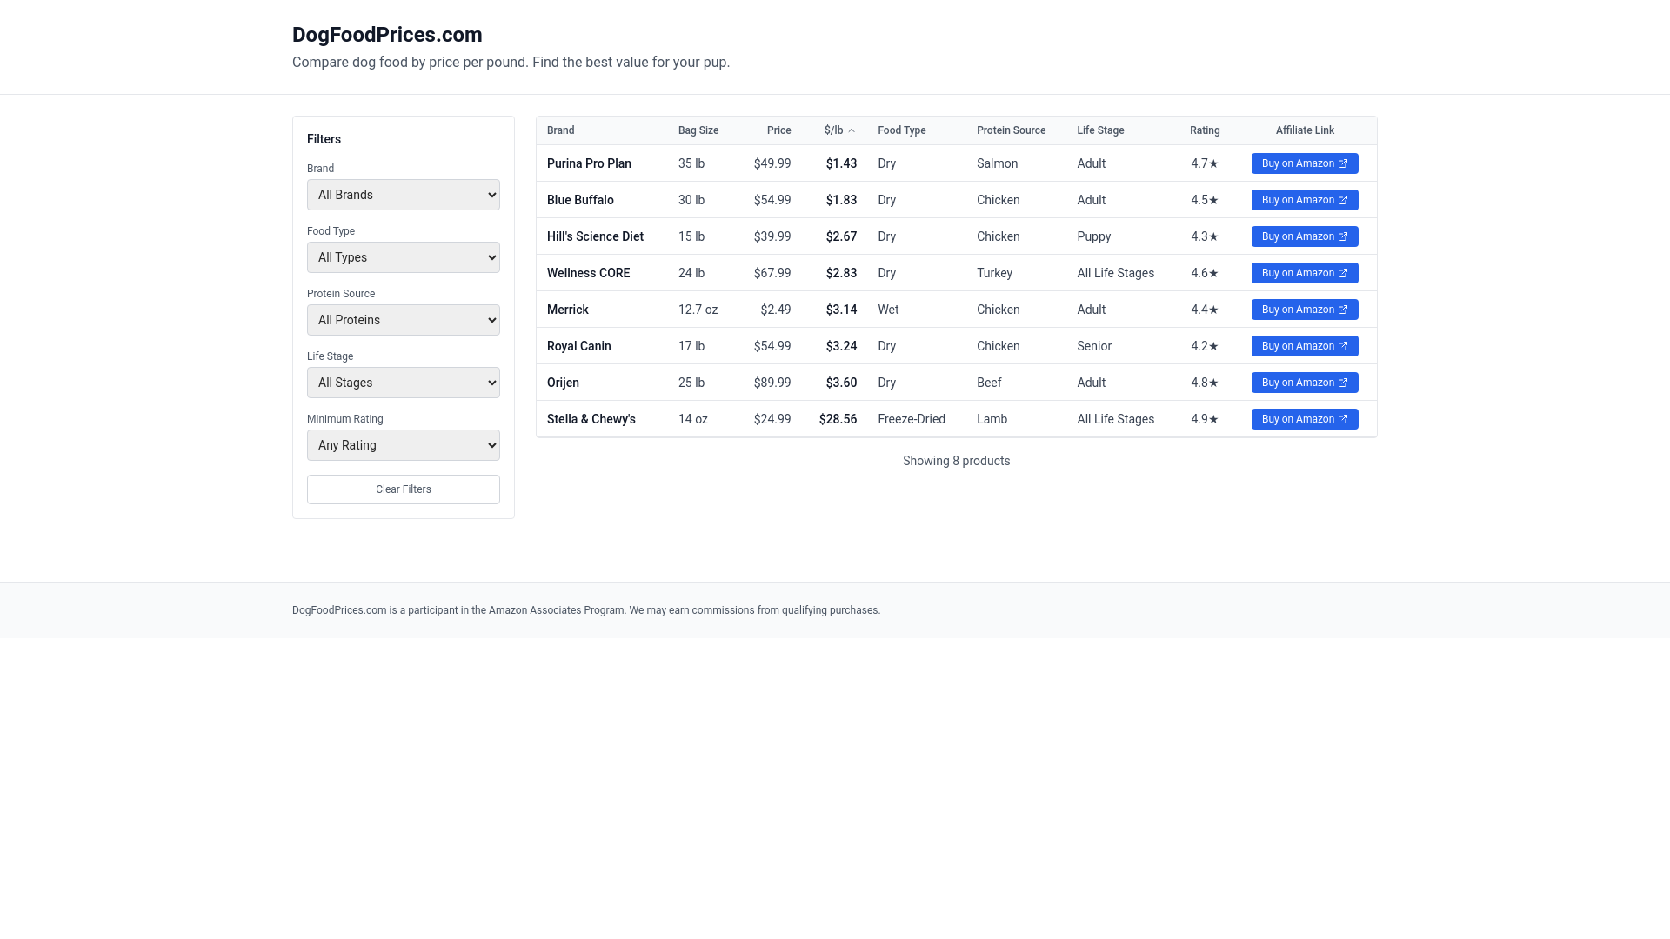The height and width of the screenshot is (939, 1670).
Task: Select the Wellness CORE brand name
Action: tap(588, 273)
